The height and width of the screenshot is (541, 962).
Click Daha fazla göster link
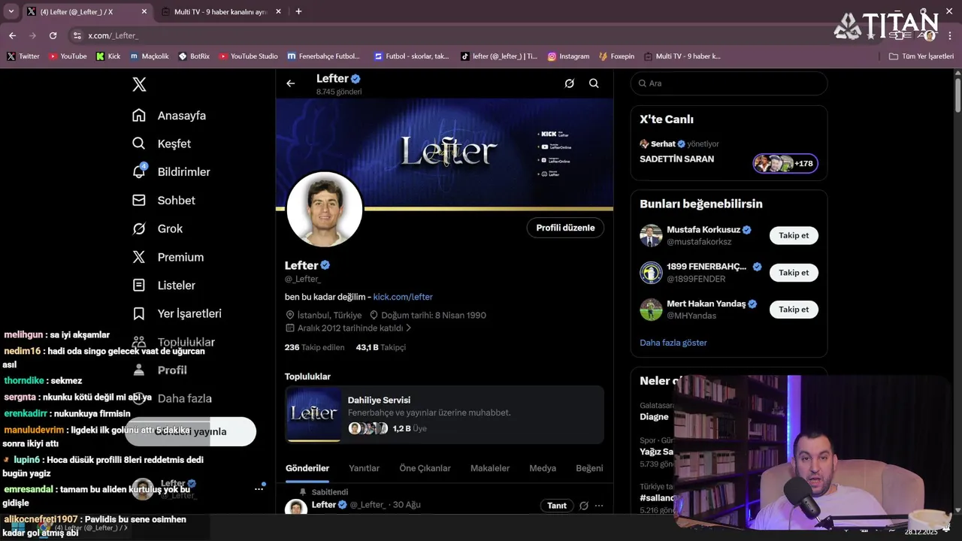tap(673, 343)
